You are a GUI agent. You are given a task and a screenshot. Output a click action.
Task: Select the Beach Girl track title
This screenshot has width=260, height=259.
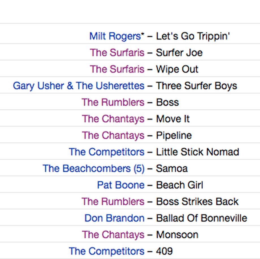(x=179, y=185)
